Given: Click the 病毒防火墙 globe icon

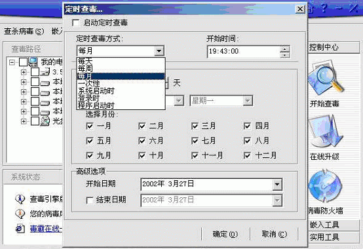Looking at the screenshot, I should point(325,186).
